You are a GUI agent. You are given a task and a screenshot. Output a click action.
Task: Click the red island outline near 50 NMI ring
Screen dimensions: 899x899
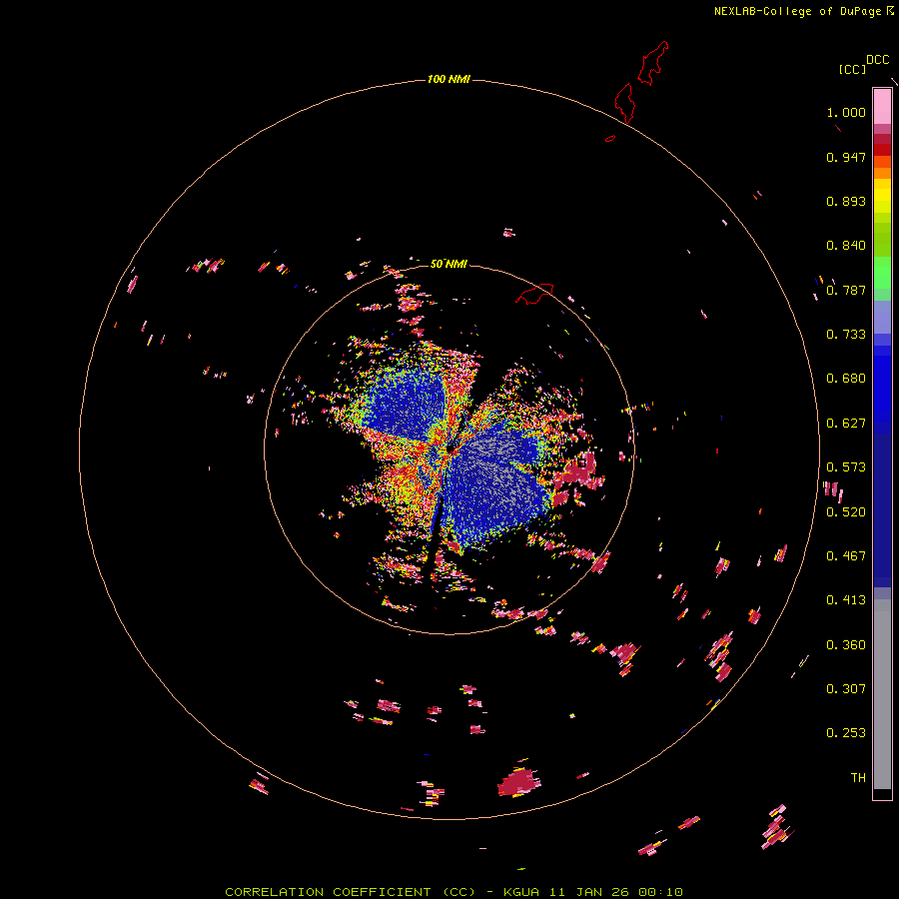(534, 294)
